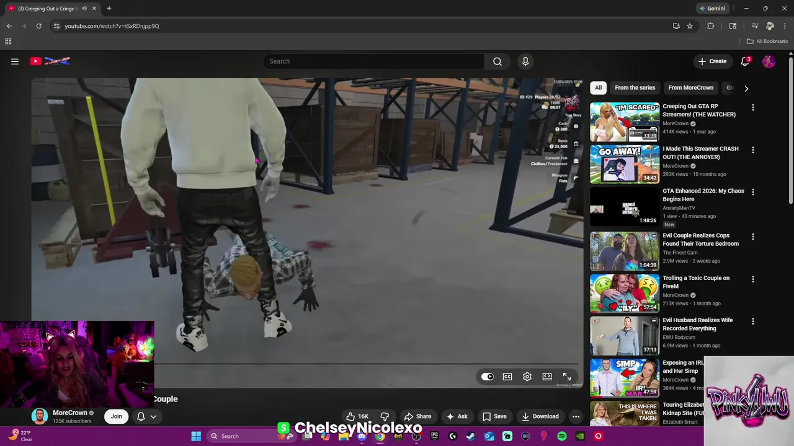
Task: Open Spotify from the taskbar
Action: (x=562, y=436)
